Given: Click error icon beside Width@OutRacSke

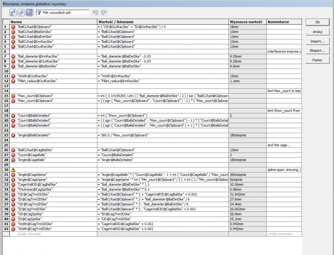Looking at the screenshot, I should tap(13, 76).
